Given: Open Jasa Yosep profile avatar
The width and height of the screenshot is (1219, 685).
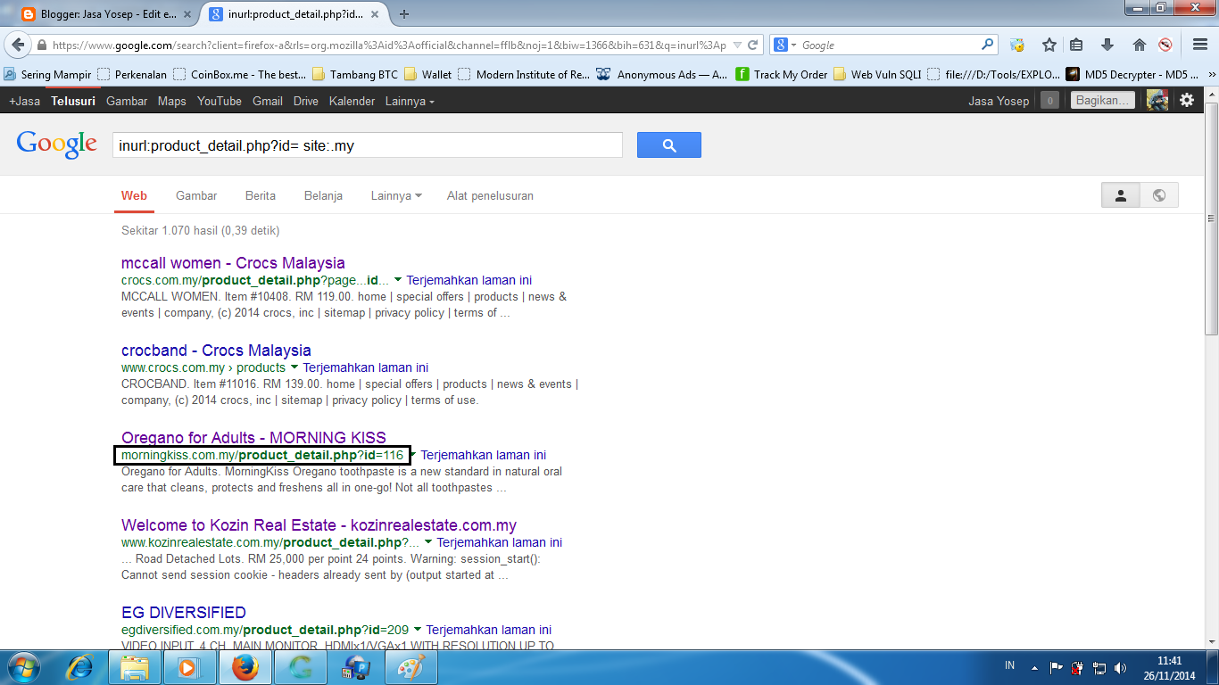Looking at the screenshot, I should coord(1157,100).
